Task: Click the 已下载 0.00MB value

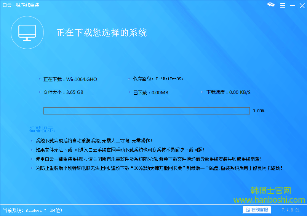Action: click(x=150, y=92)
